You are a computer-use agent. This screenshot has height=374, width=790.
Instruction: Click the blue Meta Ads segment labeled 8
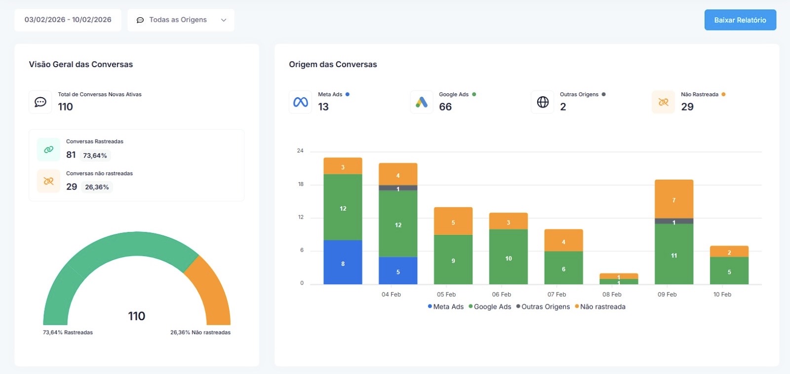click(343, 262)
